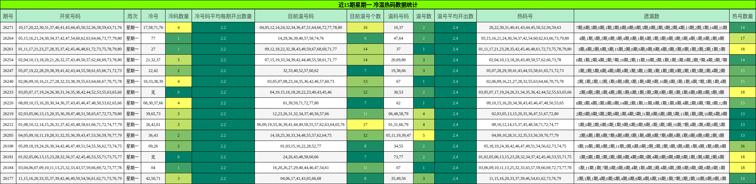Select cold numbers cell 26,42,61
Image resolution: width=756 pixels, height=184 pixels.
(153, 125)
